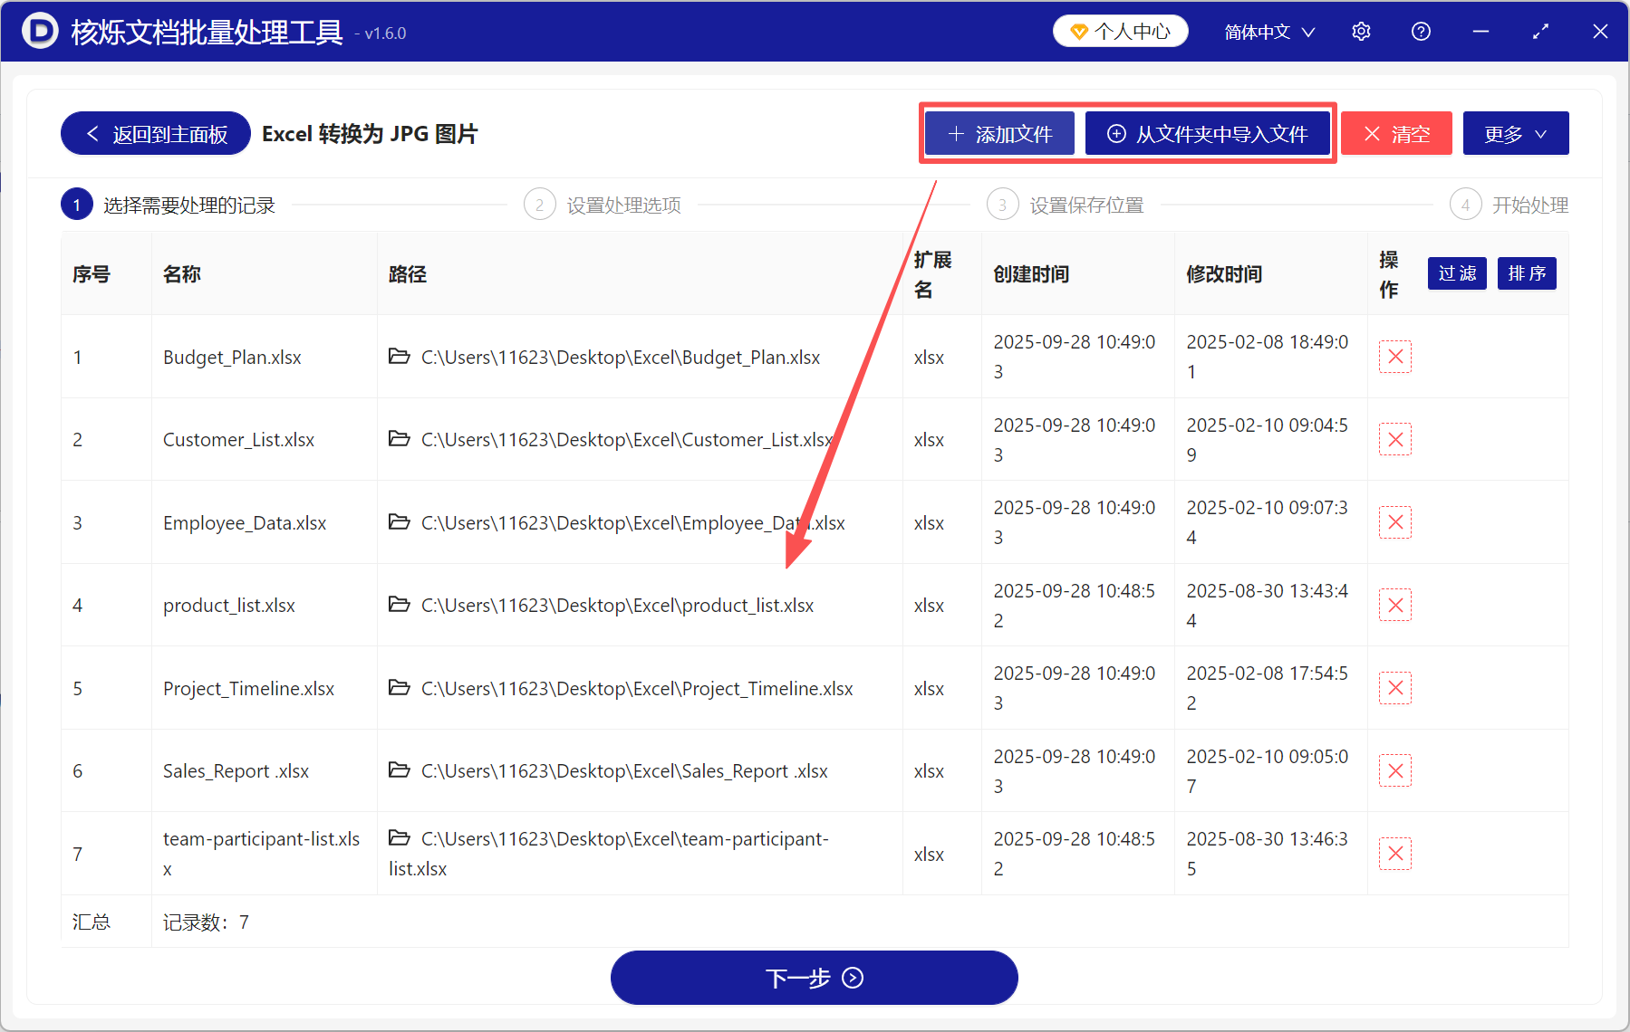Image resolution: width=1630 pixels, height=1032 pixels.
Task: Open the help question-mark icon
Action: click(1420, 31)
